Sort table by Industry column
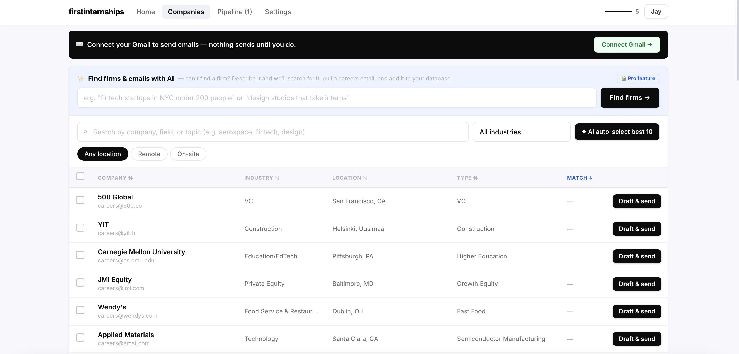Viewport: 739px width, 354px height. [262, 178]
